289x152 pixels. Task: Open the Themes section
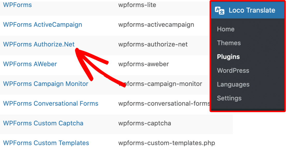229,43
